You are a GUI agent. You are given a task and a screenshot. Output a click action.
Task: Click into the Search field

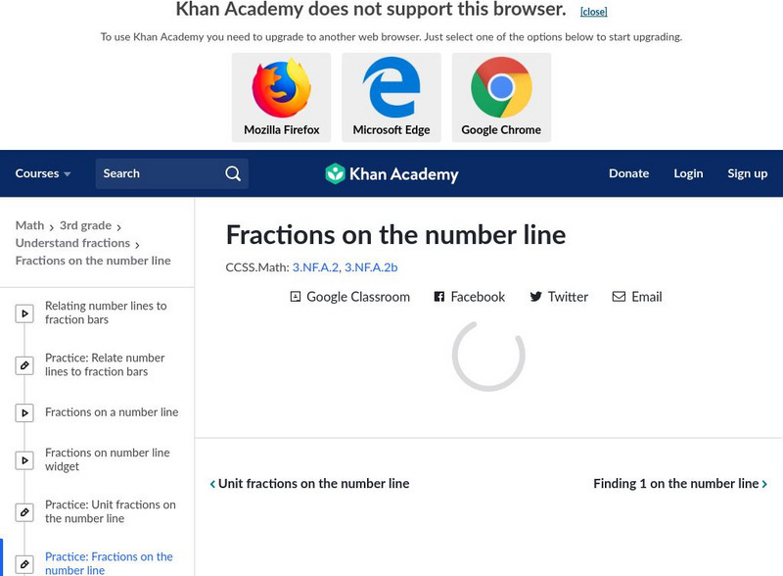(x=157, y=173)
